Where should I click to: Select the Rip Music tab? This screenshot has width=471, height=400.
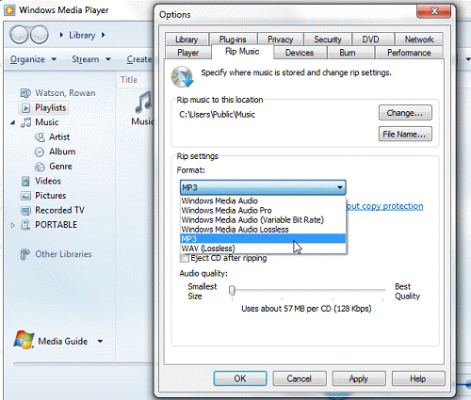click(x=242, y=52)
